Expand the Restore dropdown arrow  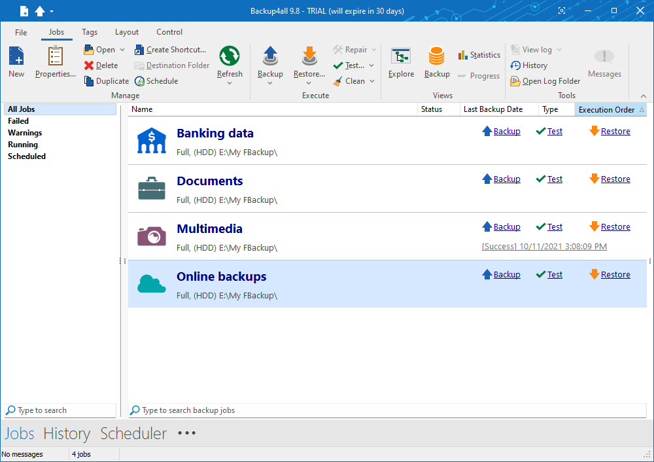309,84
